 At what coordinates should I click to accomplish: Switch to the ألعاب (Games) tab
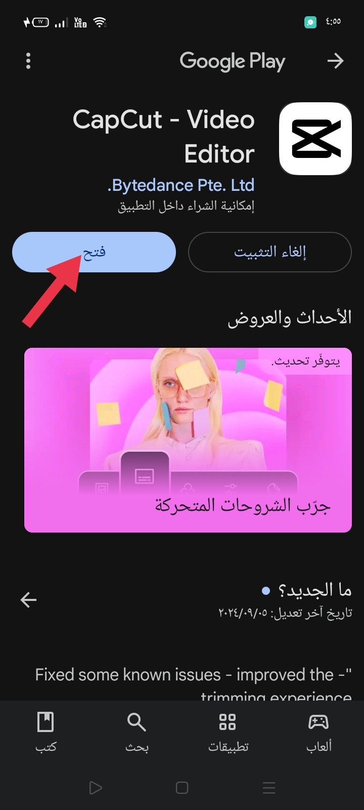pyautogui.click(x=318, y=732)
